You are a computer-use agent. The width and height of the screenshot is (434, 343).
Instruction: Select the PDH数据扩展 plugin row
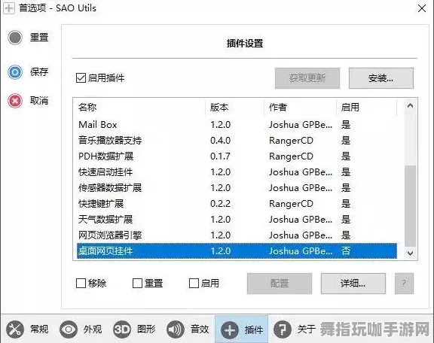[237, 156]
